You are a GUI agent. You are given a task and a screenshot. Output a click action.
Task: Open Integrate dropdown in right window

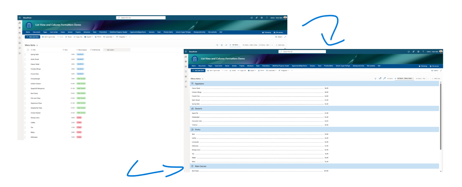coord(284,70)
